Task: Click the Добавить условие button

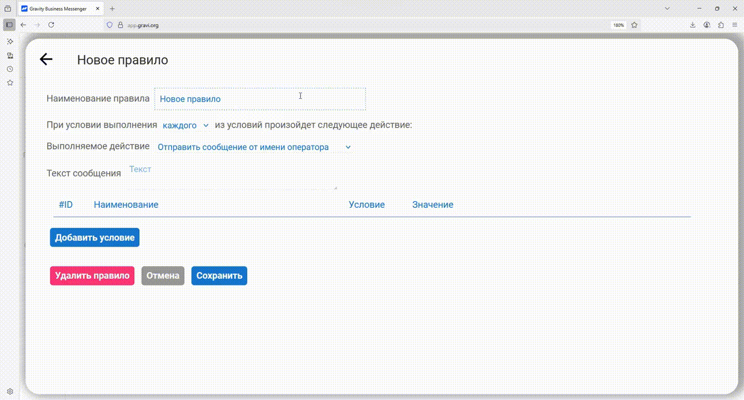Action: 94,237
